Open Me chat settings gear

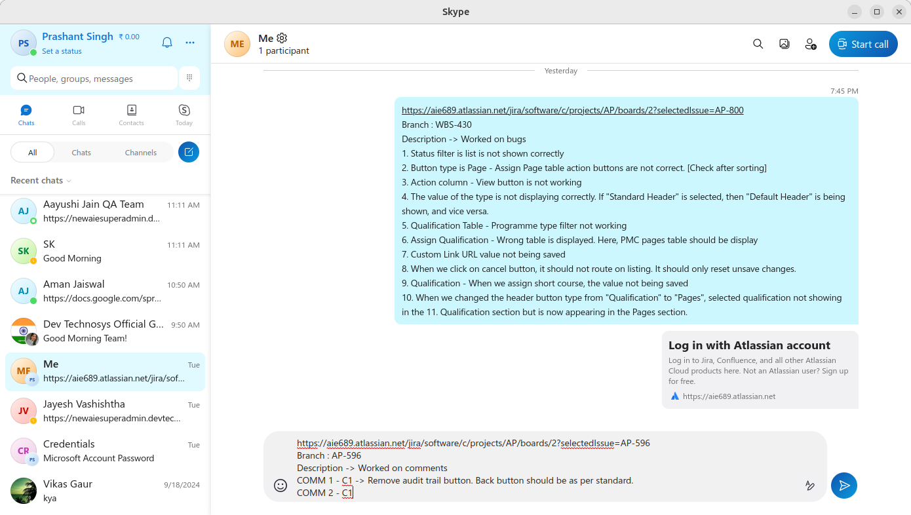pos(282,38)
